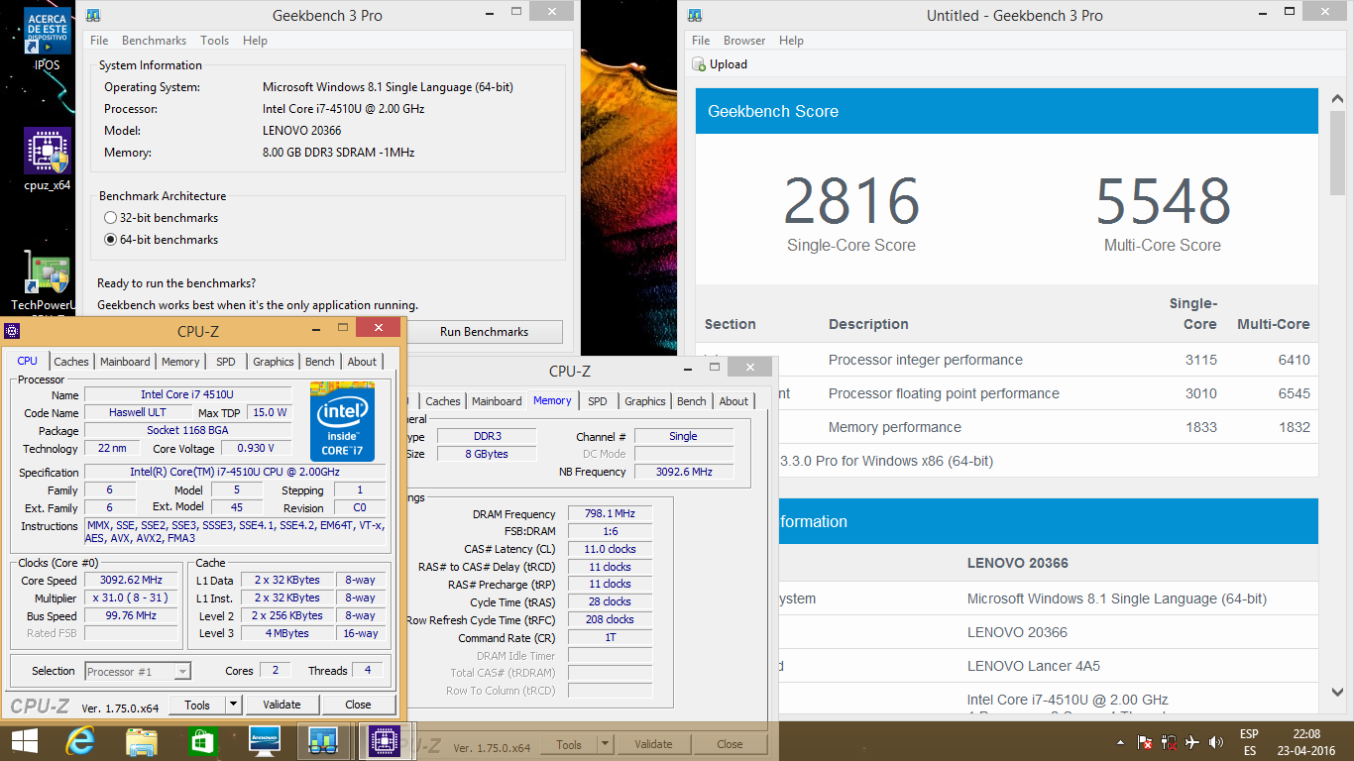Open About tab in front CPU-Z
Viewport: 1354px width, 761px height.
pos(362,362)
